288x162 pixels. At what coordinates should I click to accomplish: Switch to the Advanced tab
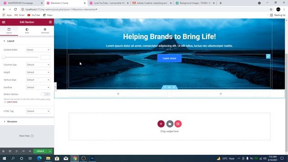[x=45, y=31]
